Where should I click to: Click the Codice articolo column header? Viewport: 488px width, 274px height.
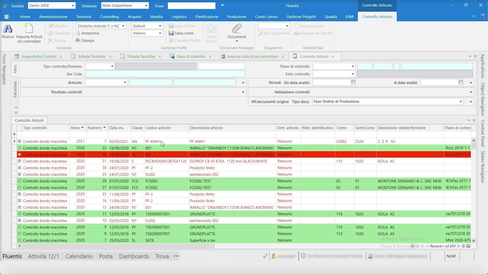[x=166, y=128]
